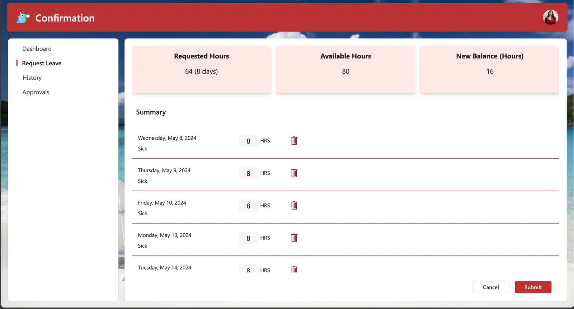Click the Sick label under Thursday, May 9

click(x=143, y=181)
